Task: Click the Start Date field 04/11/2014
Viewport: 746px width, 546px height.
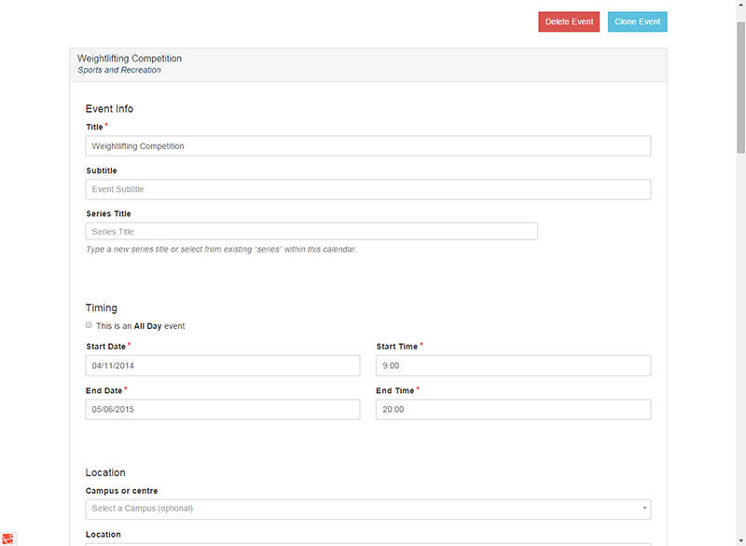Action: pos(223,365)
